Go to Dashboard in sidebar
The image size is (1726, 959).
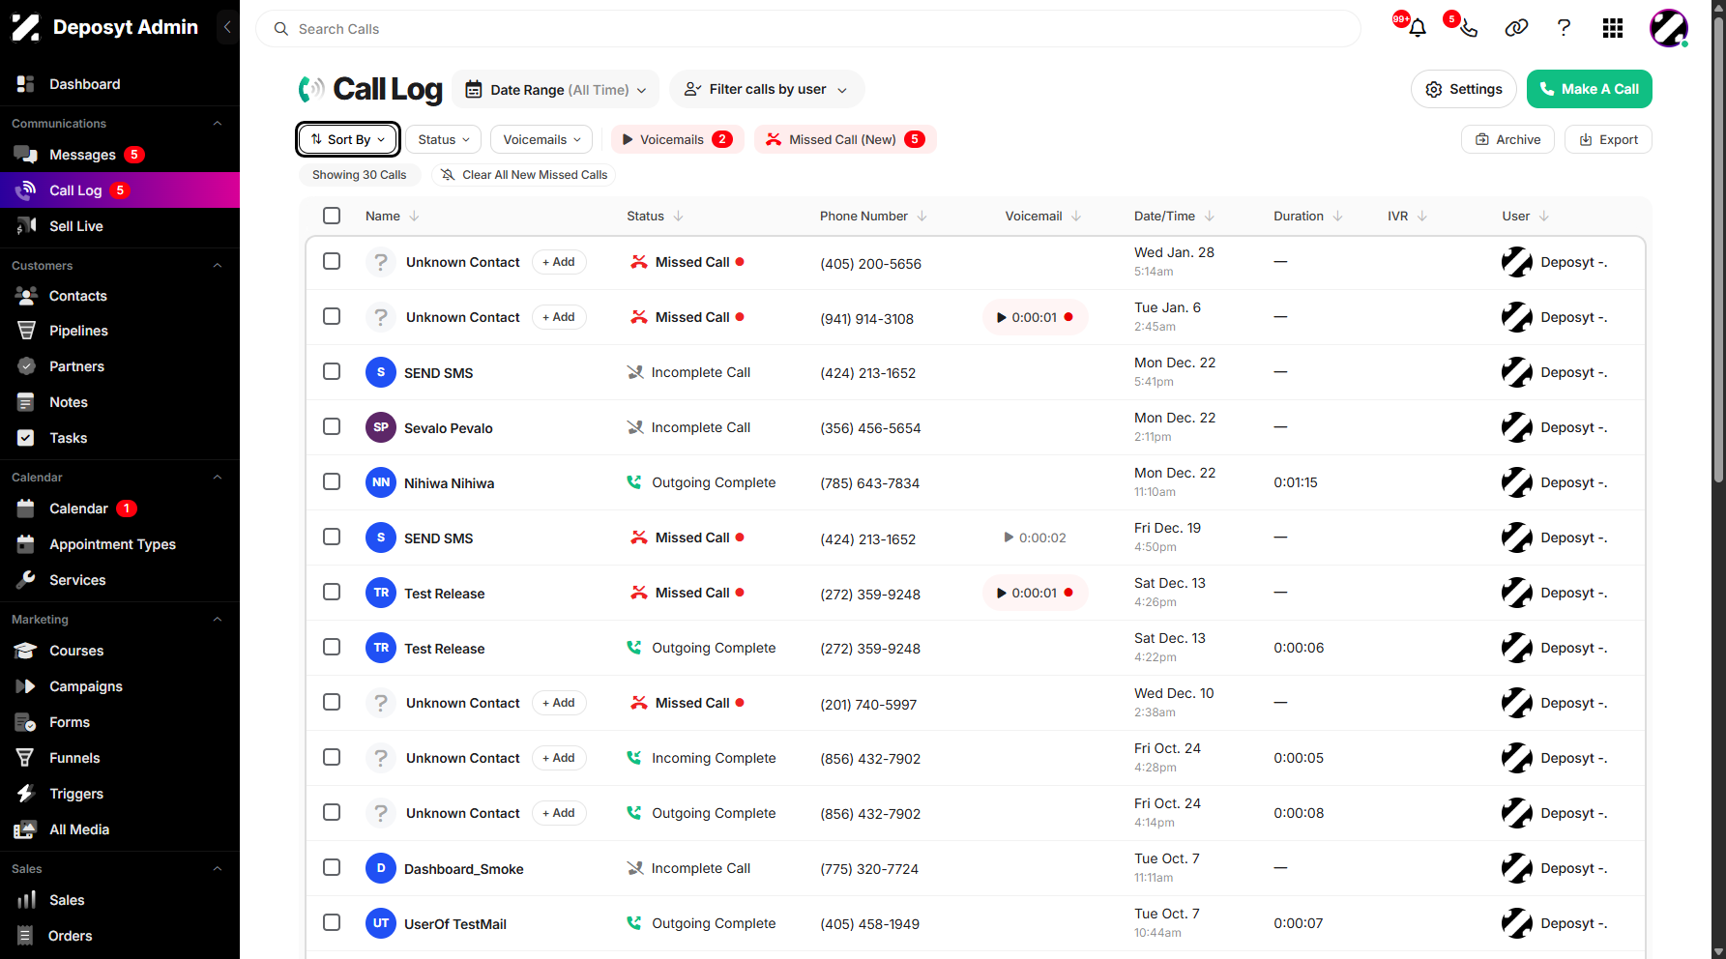coord(84,84)
